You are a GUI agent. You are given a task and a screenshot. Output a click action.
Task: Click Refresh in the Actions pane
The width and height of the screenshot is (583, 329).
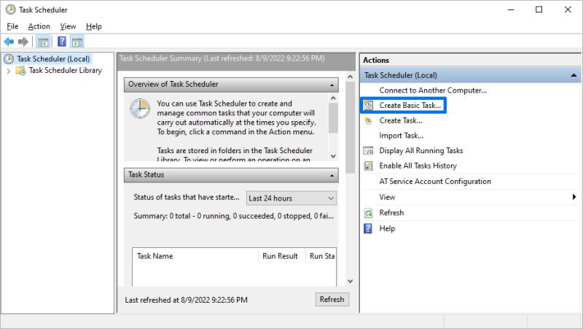point(391,213)
